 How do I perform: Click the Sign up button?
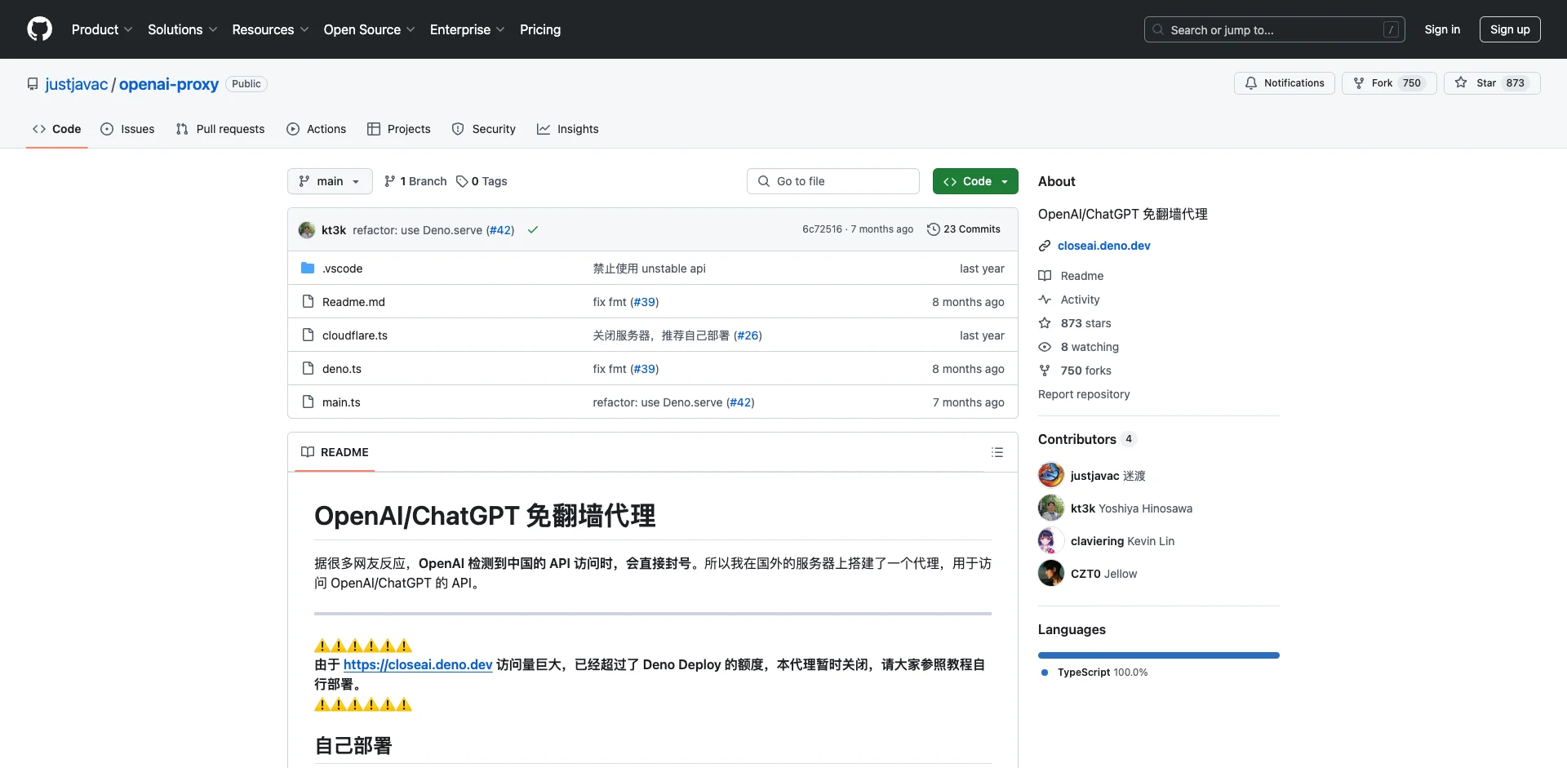[1510, 29]
